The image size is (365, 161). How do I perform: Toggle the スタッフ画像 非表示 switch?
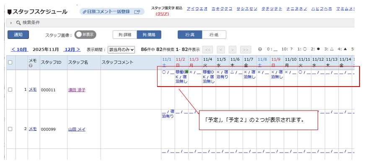(x=85, y=35)
